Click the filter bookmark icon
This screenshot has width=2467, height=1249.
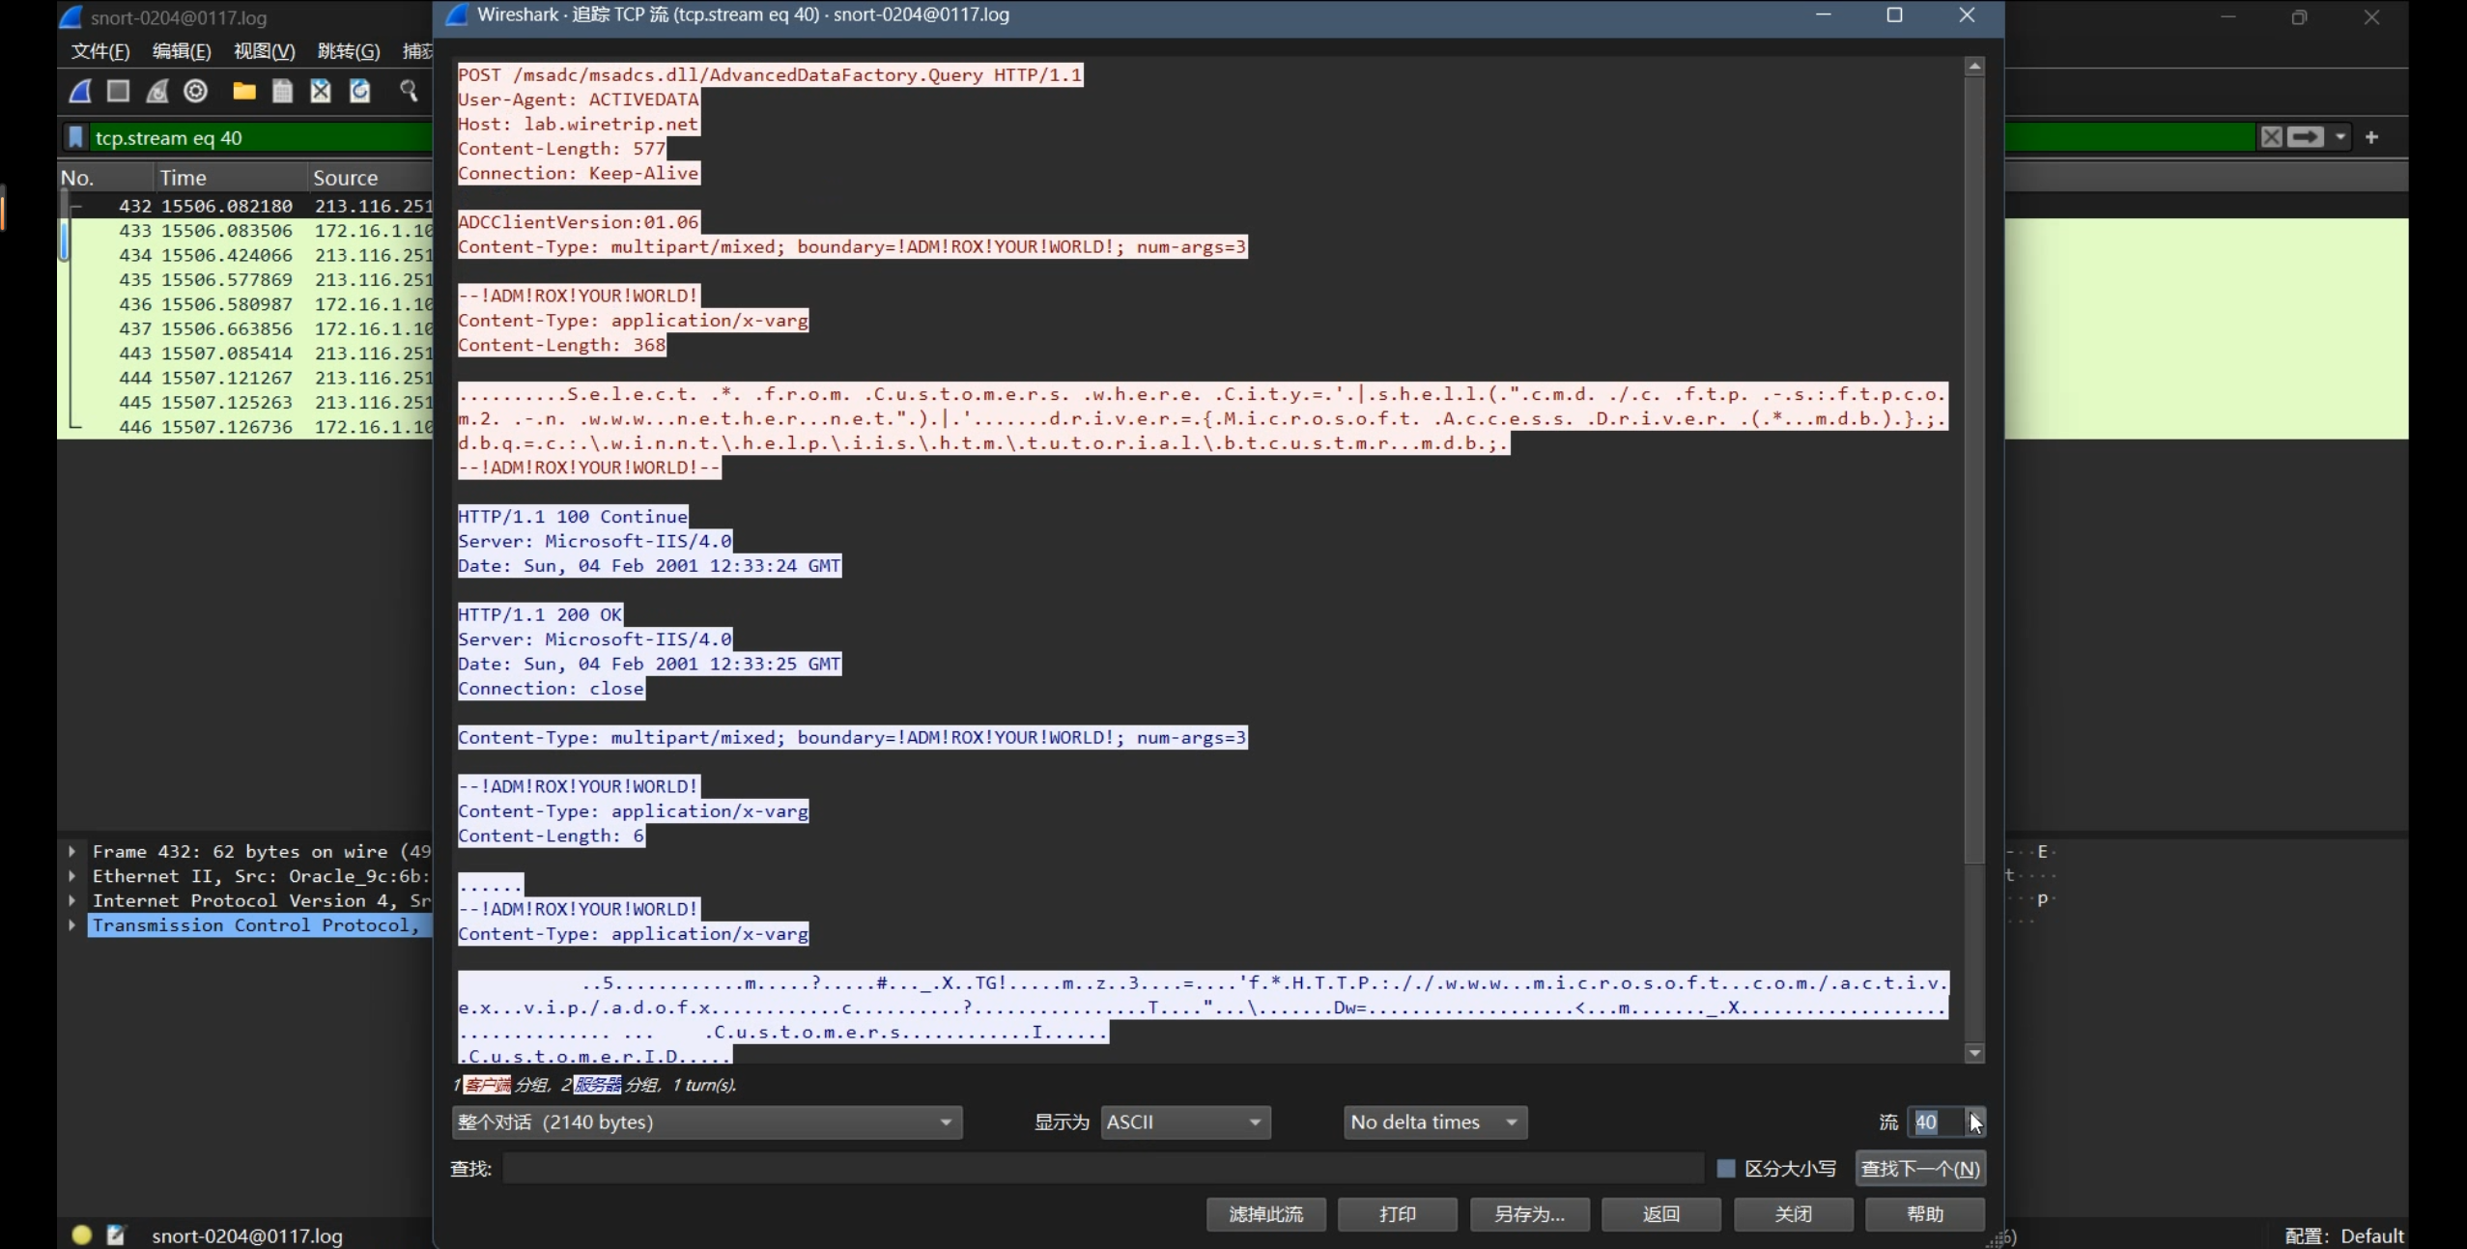(75, 137)
